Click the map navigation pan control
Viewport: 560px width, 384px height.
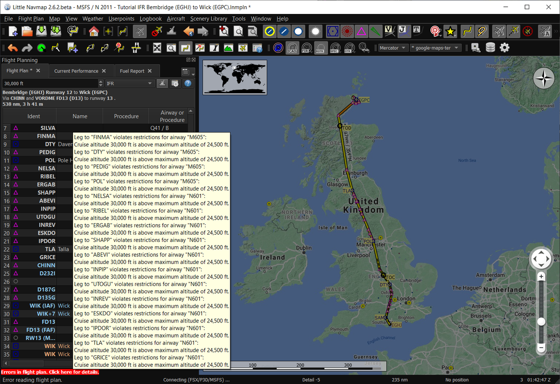pyautogui.click(x=541, y=258)
